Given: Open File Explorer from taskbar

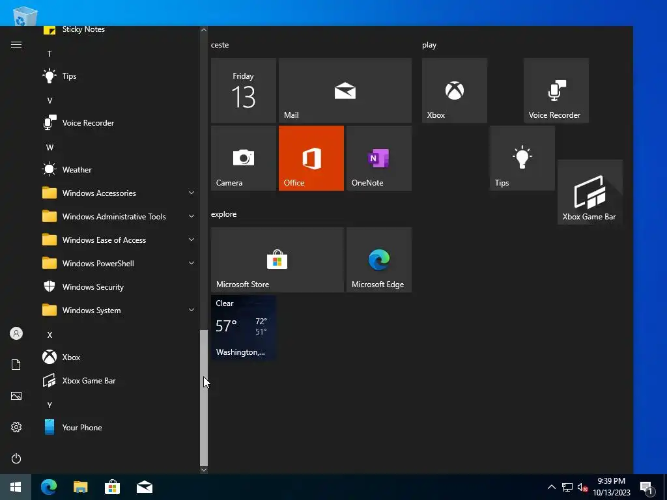Looking at the screenshot, I should click(x=80, y=487).
